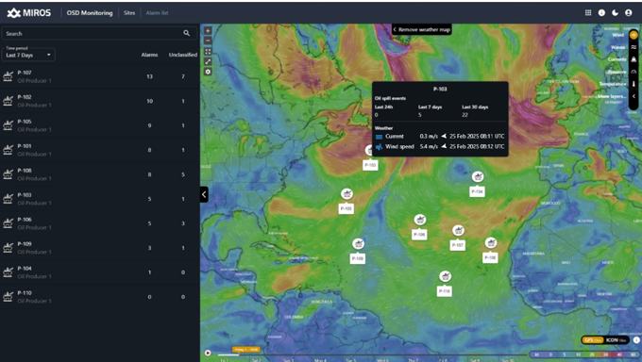Collapse the site list side panel
This screenshot has height=362, width=642.
click(x=204, y=194)
